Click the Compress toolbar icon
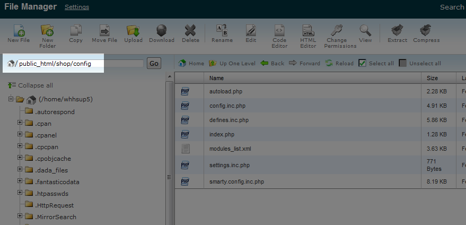This screenshot has width=466, height=225. [426, 31]
